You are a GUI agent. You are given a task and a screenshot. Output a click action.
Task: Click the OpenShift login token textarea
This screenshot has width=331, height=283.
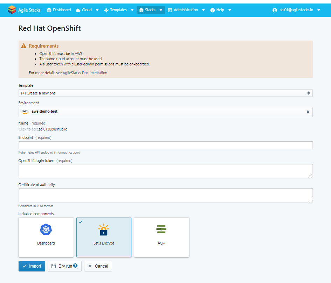pyautogui.click(x=165, y=171)
